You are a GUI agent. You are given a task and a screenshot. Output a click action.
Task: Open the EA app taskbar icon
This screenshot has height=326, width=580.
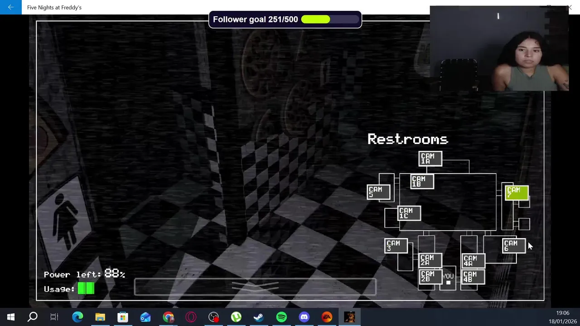coord(327,317)
